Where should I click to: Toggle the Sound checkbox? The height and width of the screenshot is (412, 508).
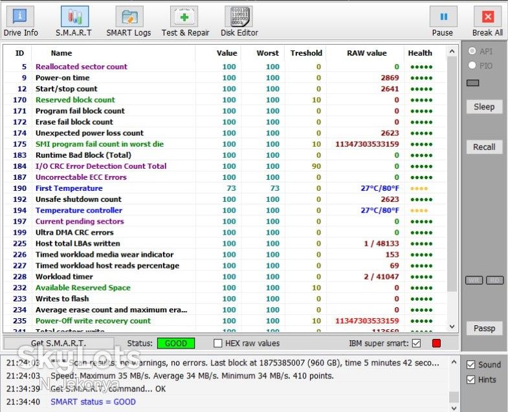coord(470,365)
